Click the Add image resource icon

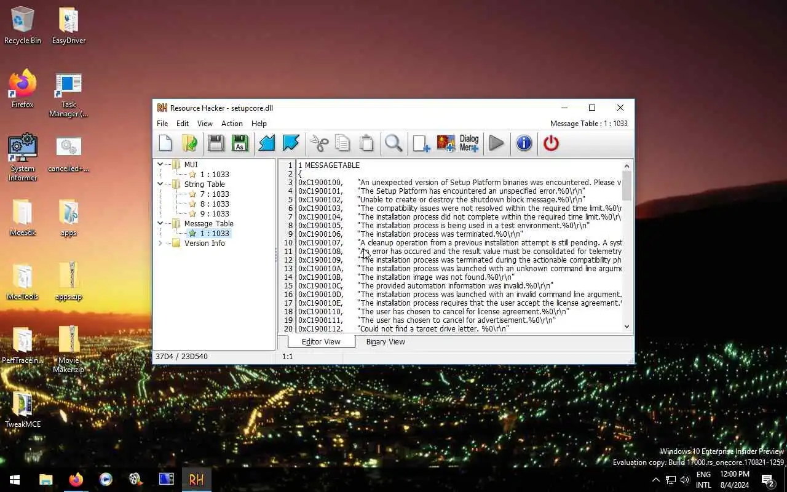pyautogui.click(x=446, y=143)
